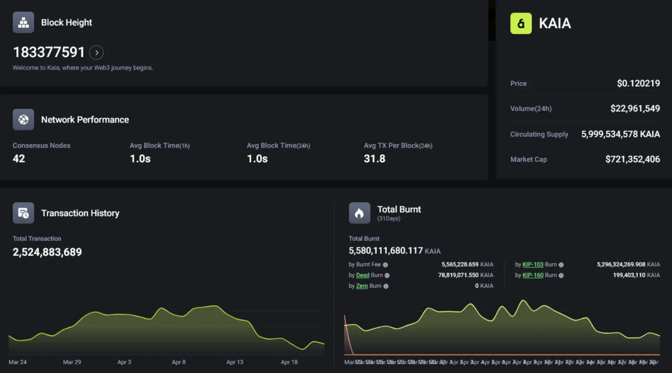Click the Block Height heading

coord(66,22)
